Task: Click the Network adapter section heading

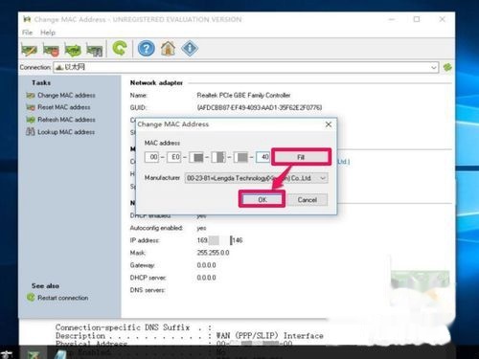Action: [x=156, y=83]
